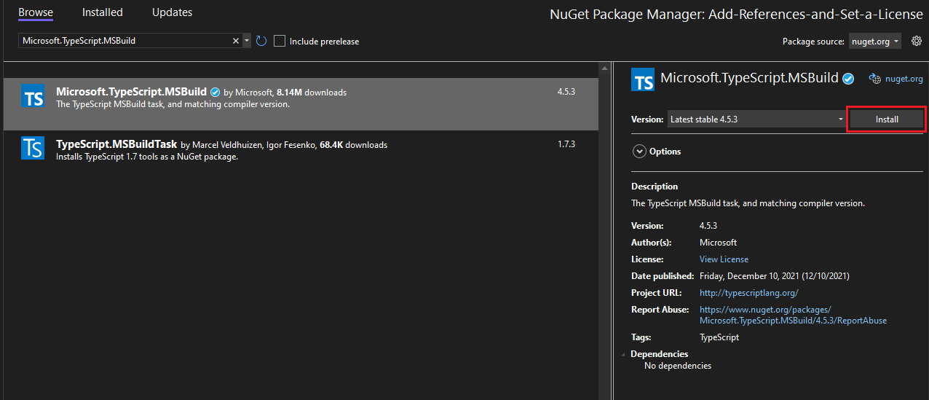Select the TypeScript.MSBuildTask package row
Screen dimensions: 929x400
(301, 149)
